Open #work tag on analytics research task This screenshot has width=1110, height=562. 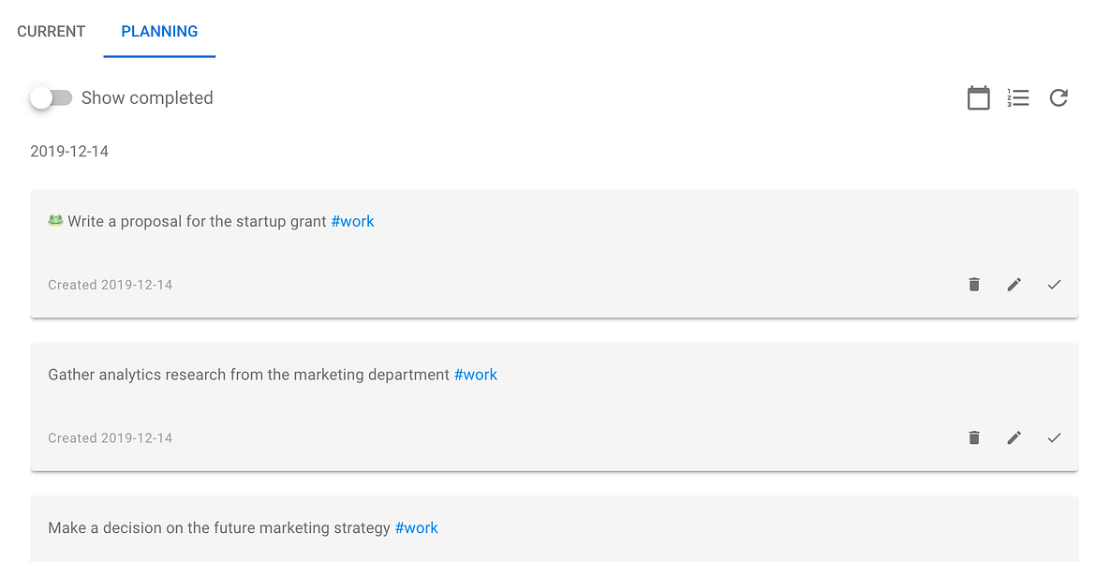coord(476,376)
